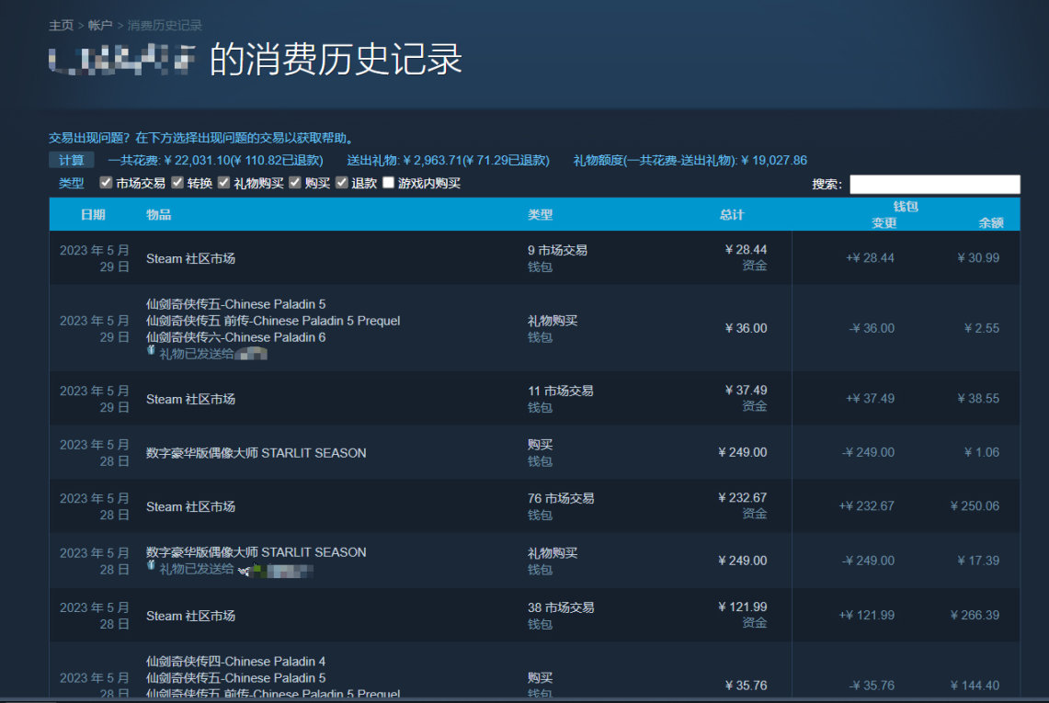1049x703 pixels.
Task: Click the 总计 column header
Action: pyautogui.click(x=732, y=215)
